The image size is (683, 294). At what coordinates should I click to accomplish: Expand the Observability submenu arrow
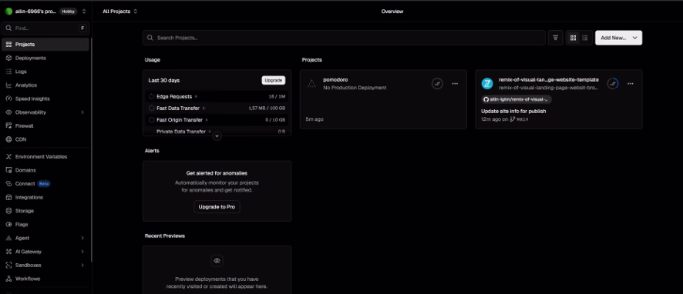tap(82, 112)
